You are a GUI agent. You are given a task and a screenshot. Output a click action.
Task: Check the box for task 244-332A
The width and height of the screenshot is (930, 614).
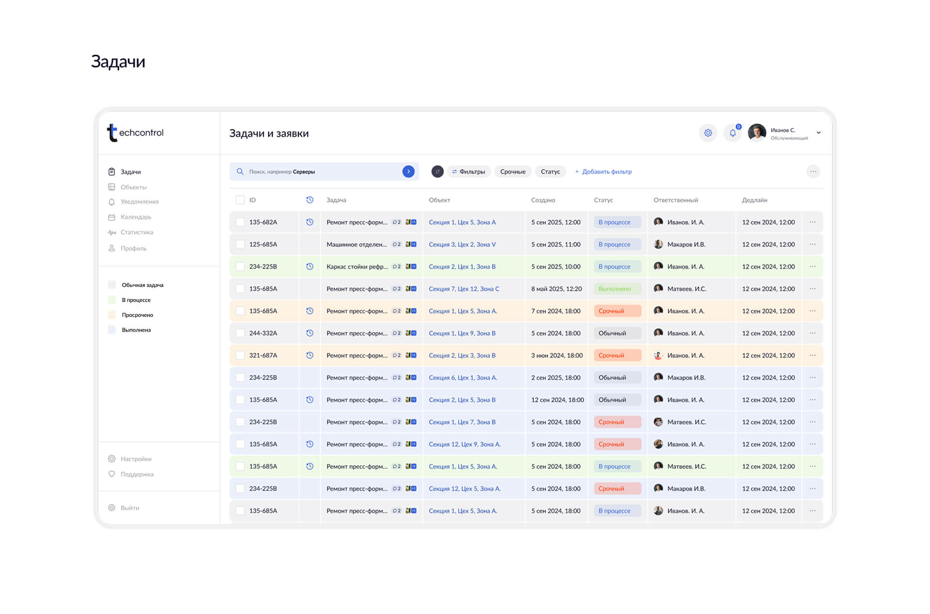(x=240, y=333)
